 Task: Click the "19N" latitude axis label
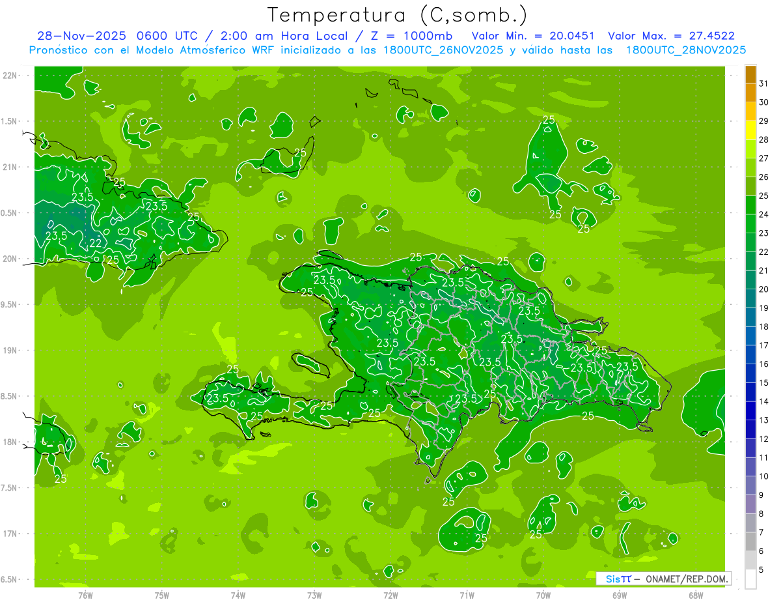click(x=10, y=351)
